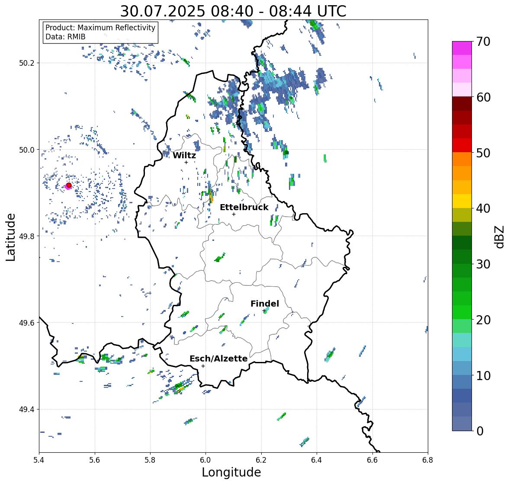Click the 60 tick on the colorbar

click(x=483, y=97)
